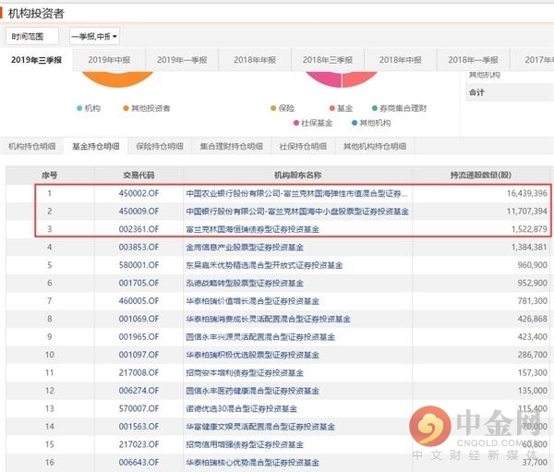Open fund code 460005.OF
The width and height of the screenshot is (554, 472).
click(x=138, y=301)
